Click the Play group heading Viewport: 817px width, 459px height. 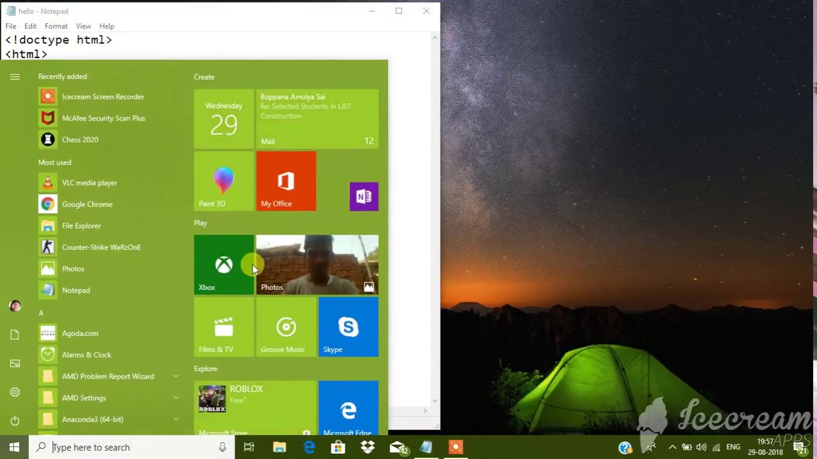(x=200, y=223)
